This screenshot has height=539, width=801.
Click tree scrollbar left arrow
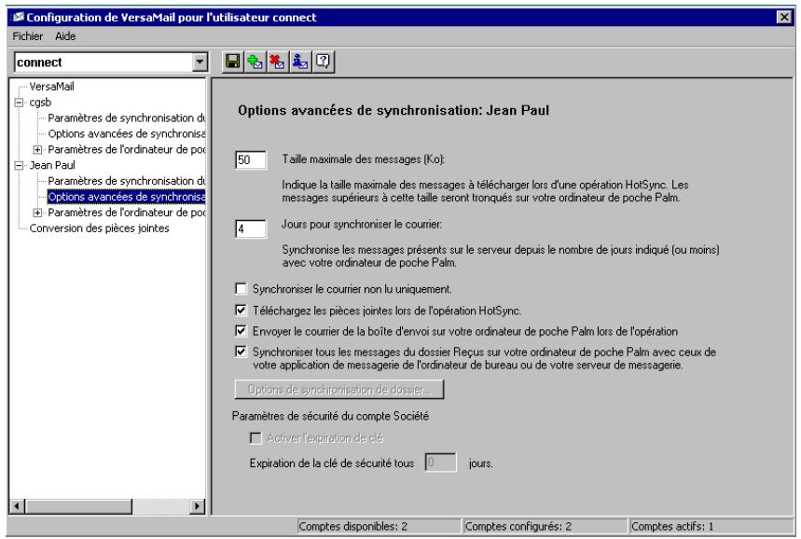click(x=17, y=506)
